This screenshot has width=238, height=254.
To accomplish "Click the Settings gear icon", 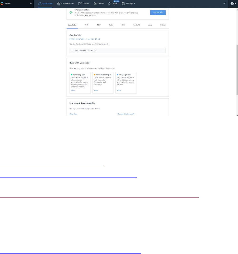I will click(123, 4).
